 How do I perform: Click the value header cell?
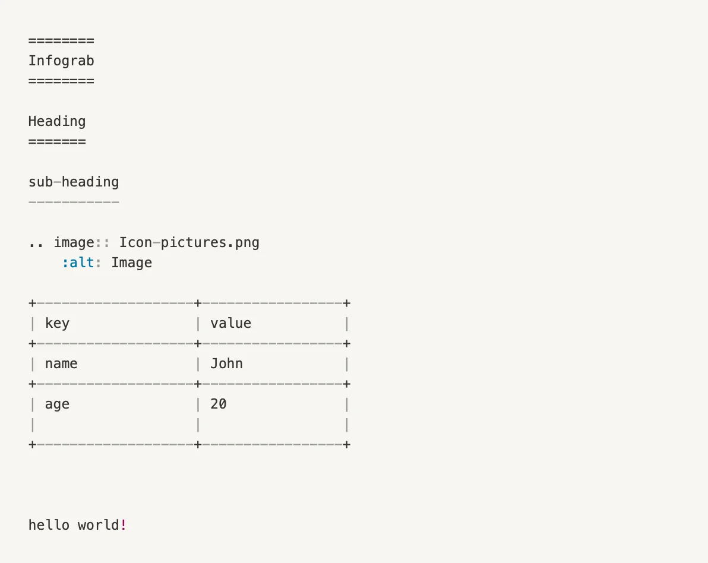(x=230, y=323)
